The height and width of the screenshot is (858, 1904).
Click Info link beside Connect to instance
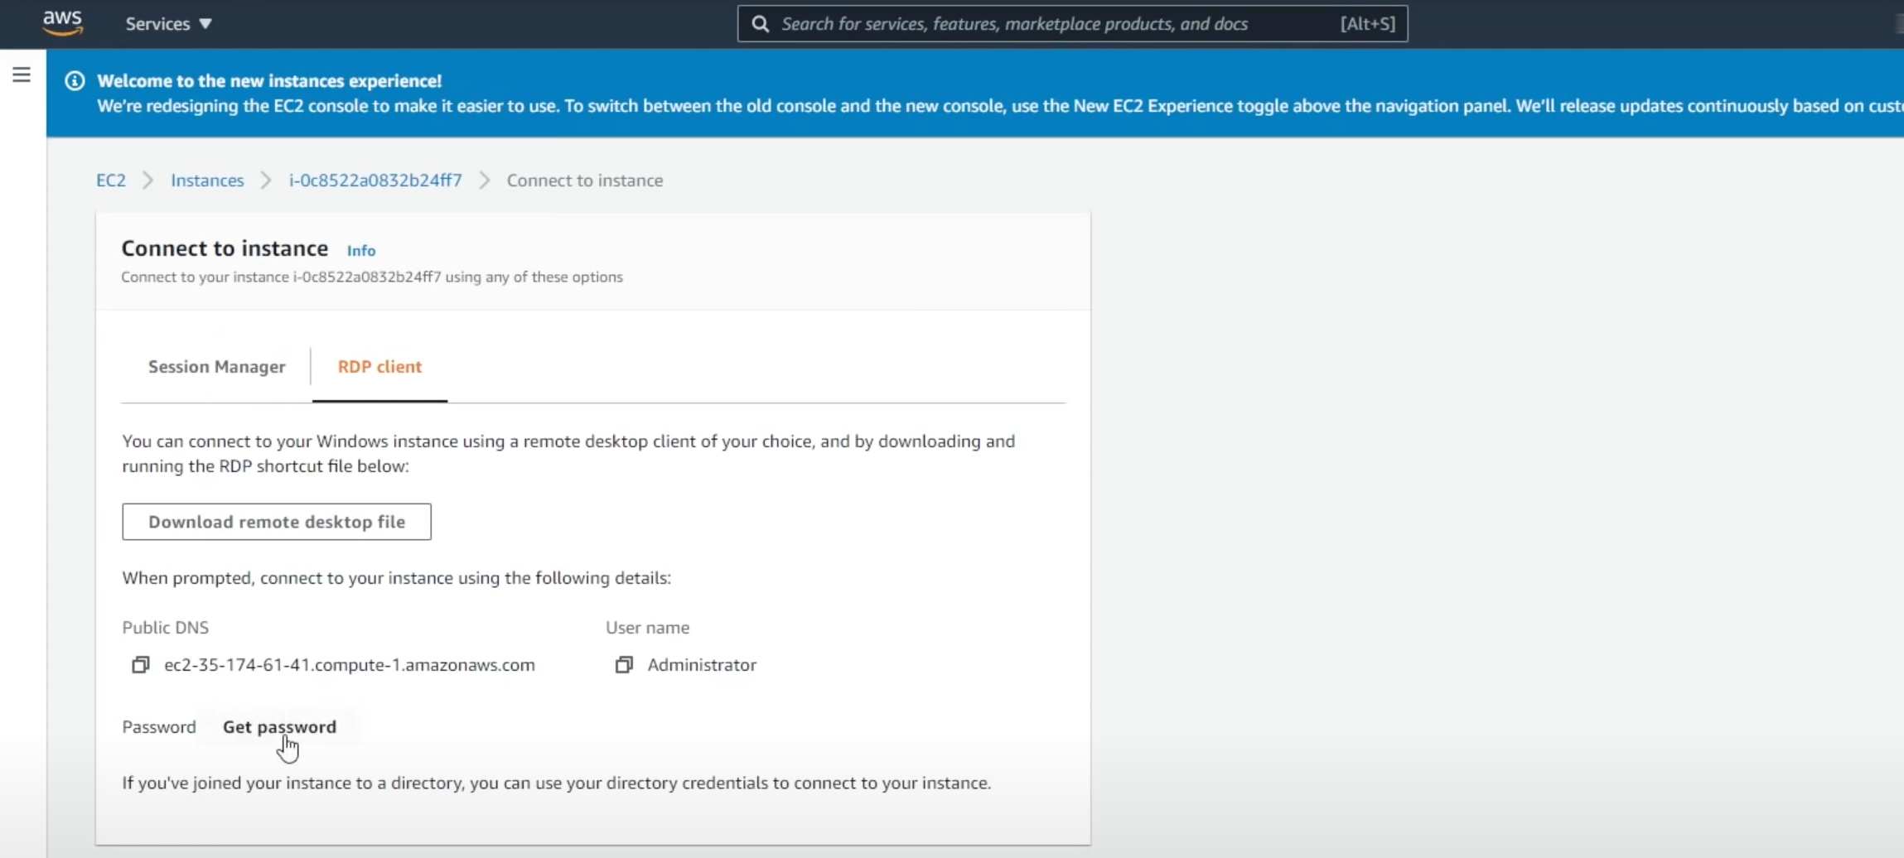tap(360, 251)
